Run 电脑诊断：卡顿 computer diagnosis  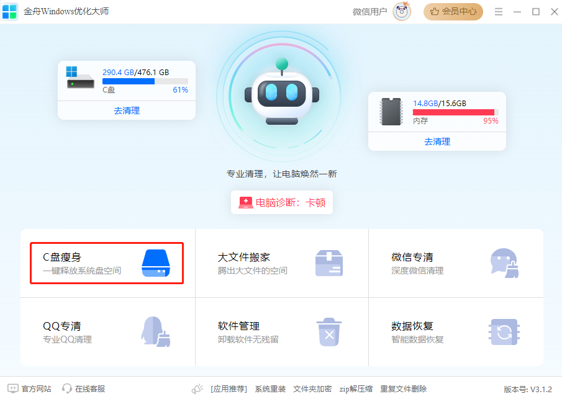pos(281,202)
